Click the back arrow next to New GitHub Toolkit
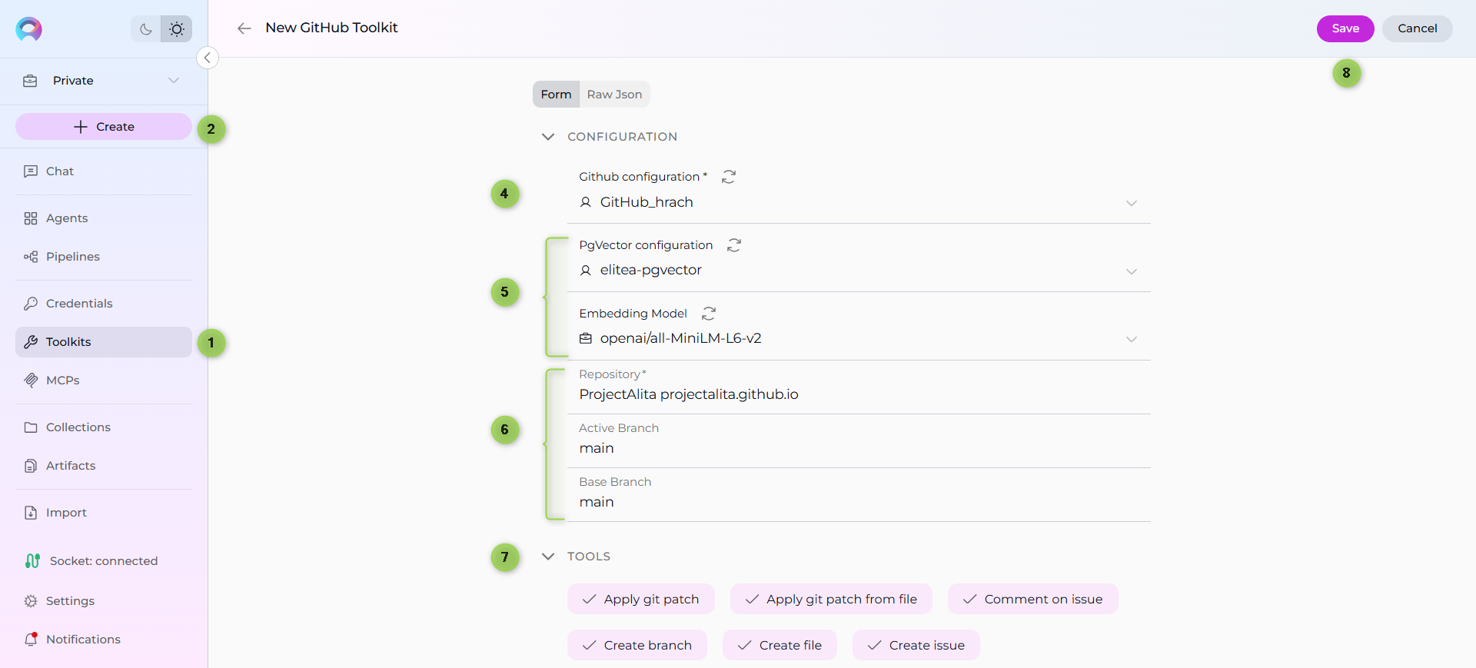 [x=244, y=28]
